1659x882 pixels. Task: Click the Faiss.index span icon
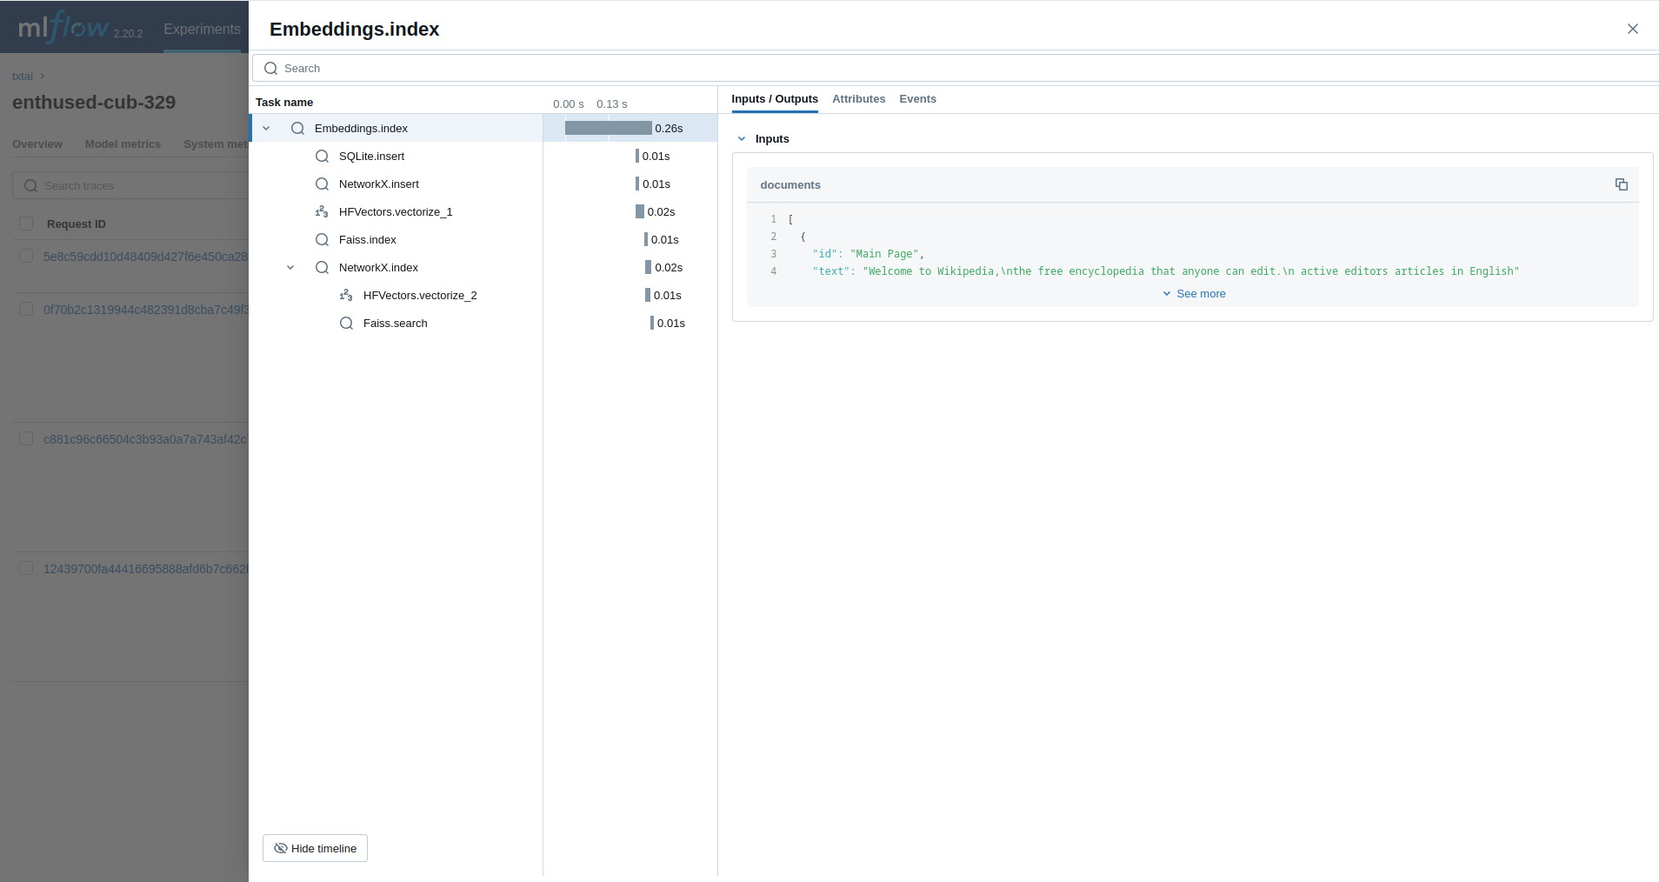click(322, 240)
